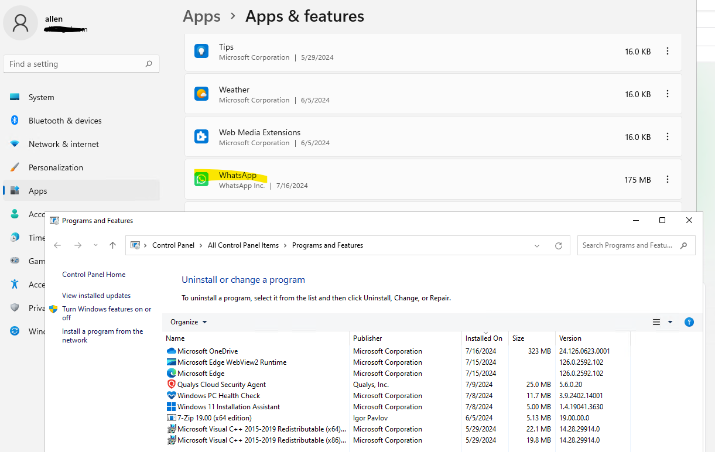Click the 7/9/2024 installed date cell

[x=479, y=385]
